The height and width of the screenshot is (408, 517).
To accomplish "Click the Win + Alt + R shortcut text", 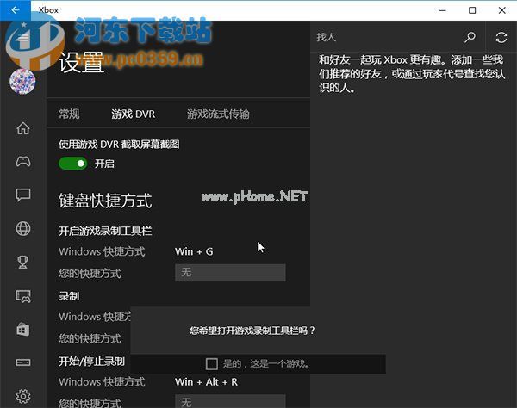I will point(206,382).
